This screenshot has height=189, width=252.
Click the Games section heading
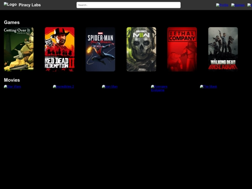pos(12,22)
